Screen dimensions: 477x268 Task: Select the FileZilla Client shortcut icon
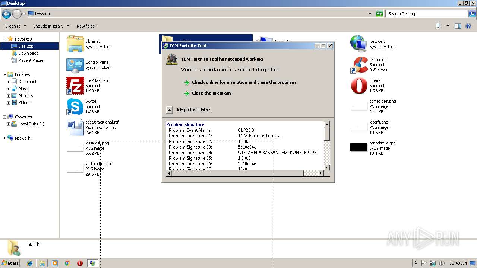pos(75,86)
